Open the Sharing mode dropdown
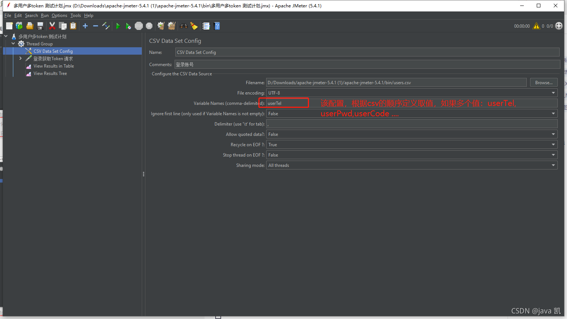The height and width of the screenshot is (319, 567). 412,165
